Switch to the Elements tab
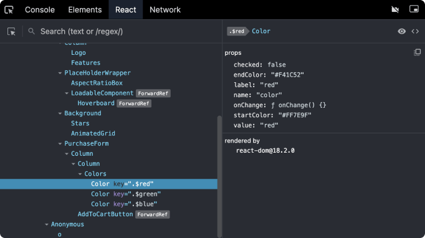 [85, 10]
